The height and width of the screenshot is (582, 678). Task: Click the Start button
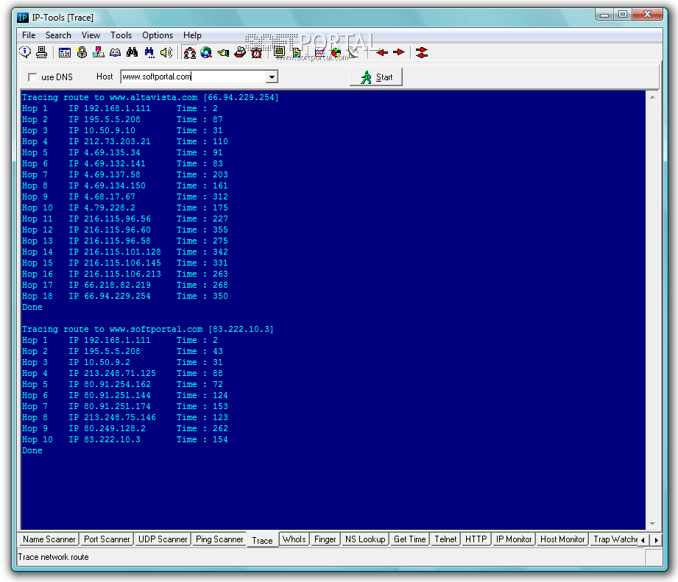375,77
